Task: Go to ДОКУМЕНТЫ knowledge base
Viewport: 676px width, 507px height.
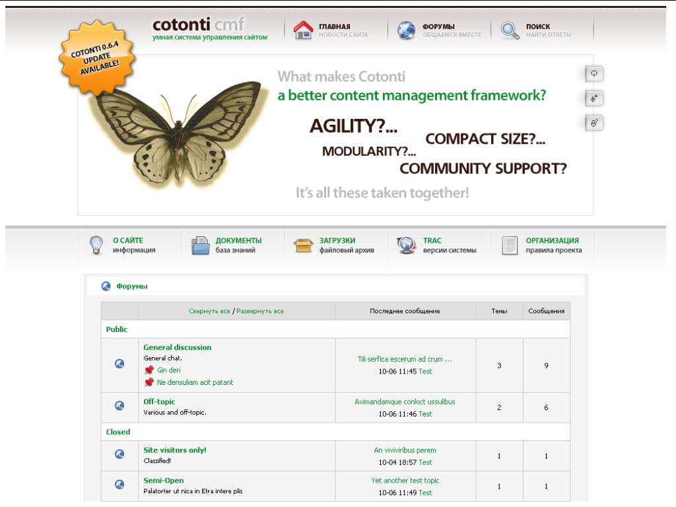Action: click(x=238, y=240)
